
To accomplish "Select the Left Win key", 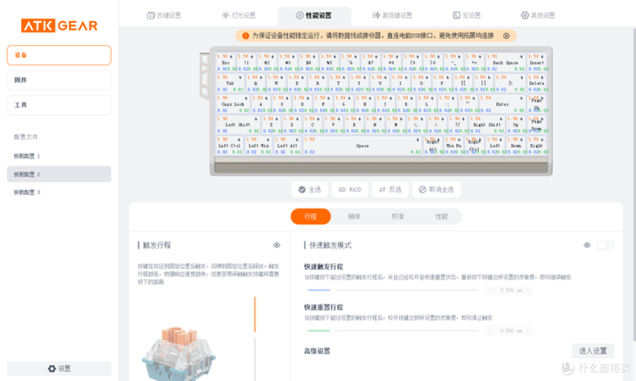I will pyautogui.click(x=259, y=145).
